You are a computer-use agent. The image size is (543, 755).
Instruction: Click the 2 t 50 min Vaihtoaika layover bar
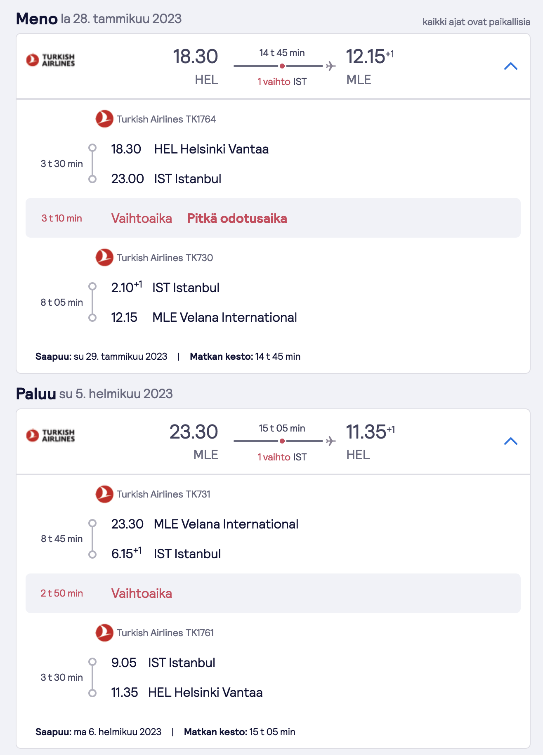tap(273, 593)
